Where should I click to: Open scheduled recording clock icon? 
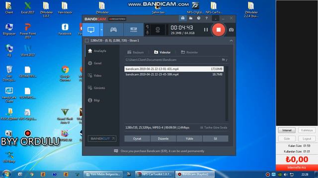point(199,18)
